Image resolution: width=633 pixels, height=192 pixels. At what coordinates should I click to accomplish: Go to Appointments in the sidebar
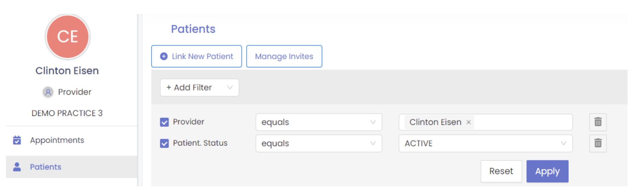click(x=57, y=140)
